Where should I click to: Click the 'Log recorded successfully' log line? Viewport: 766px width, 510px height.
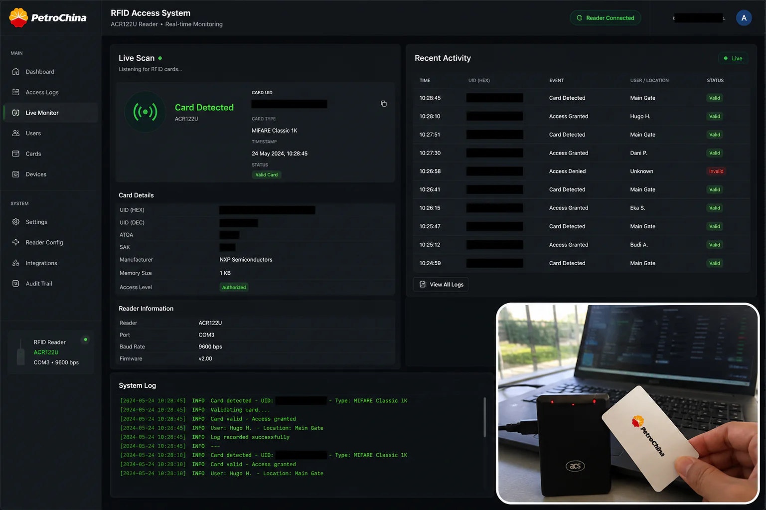[205, 437]
